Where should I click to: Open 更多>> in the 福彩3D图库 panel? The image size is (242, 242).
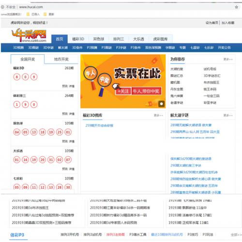(158, 115)
